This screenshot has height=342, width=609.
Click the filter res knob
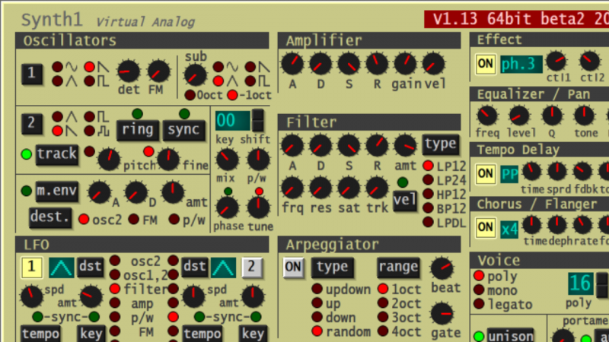pyautogui.click(x=320, y=188)
